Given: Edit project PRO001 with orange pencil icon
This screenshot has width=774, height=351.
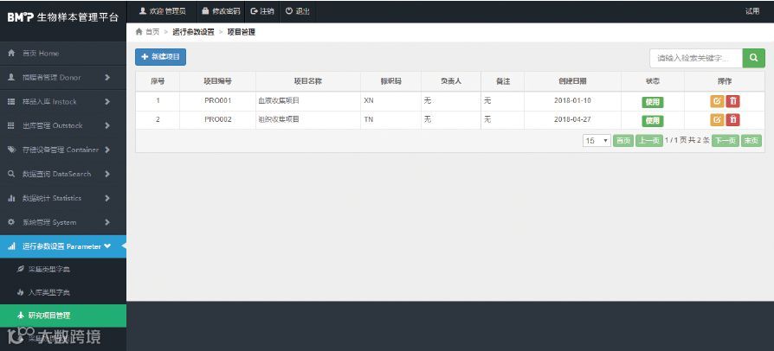Looking at the screenshot, I should (717, 101).
